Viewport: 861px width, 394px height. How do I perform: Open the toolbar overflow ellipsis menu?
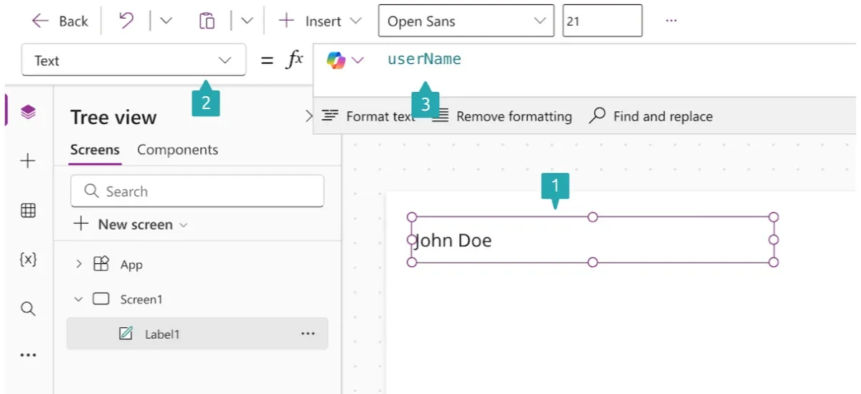click(x=671, y=21)
